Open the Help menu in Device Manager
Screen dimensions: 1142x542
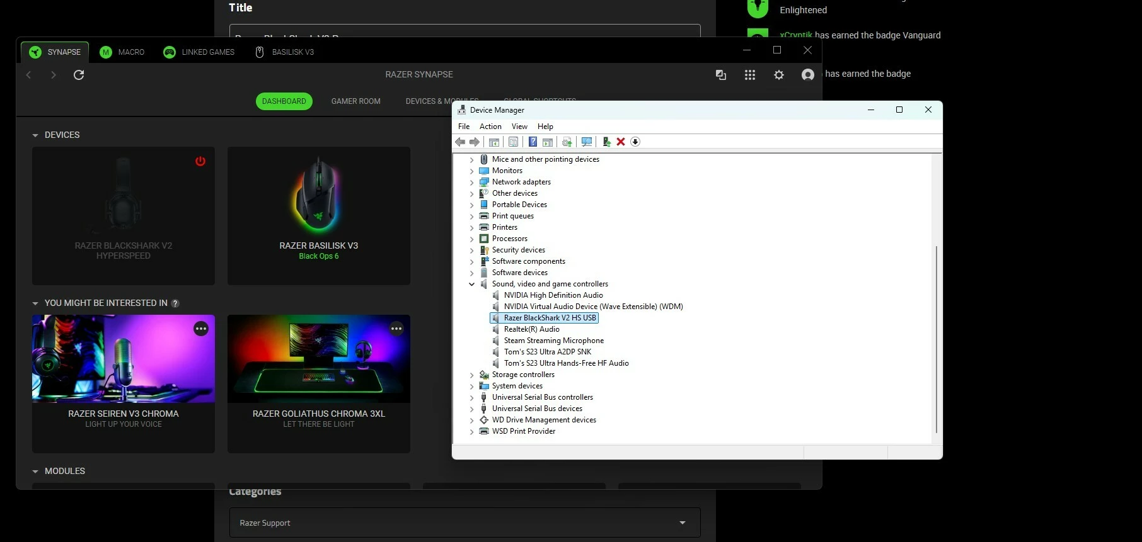[545, 127]
